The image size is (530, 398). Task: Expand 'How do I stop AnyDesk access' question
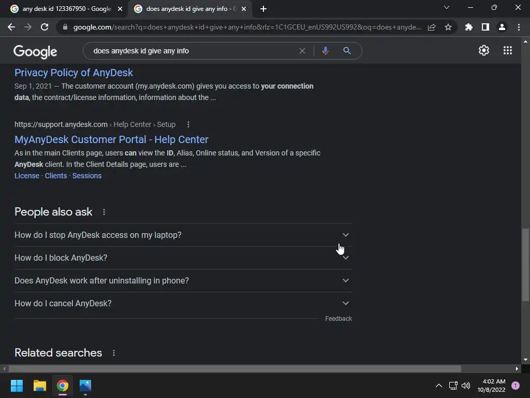[183, 235]
